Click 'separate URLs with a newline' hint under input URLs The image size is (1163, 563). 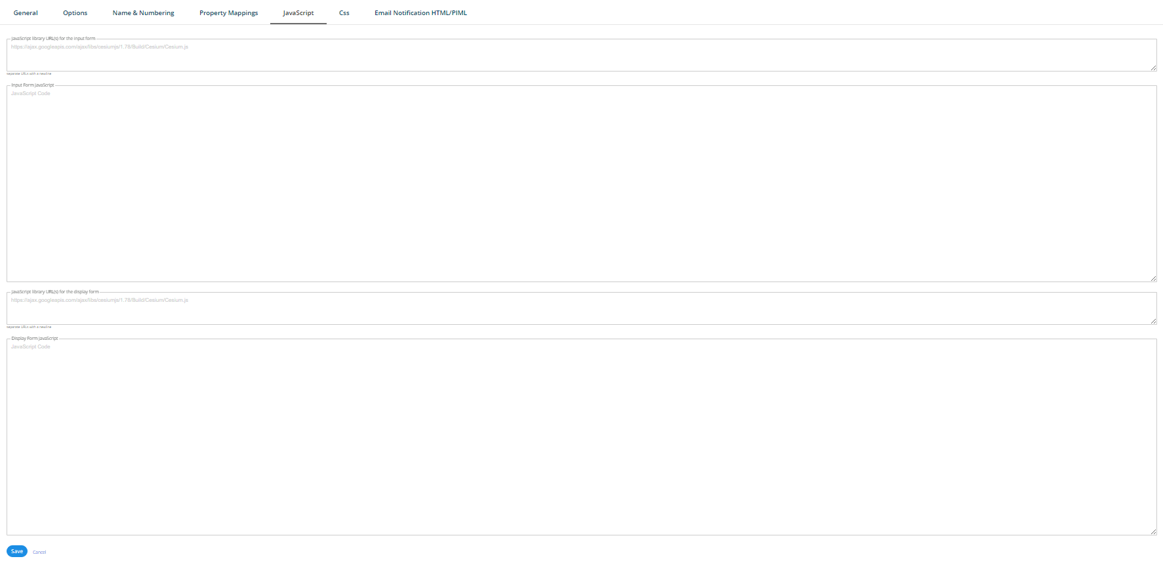(x=29, y=73)
